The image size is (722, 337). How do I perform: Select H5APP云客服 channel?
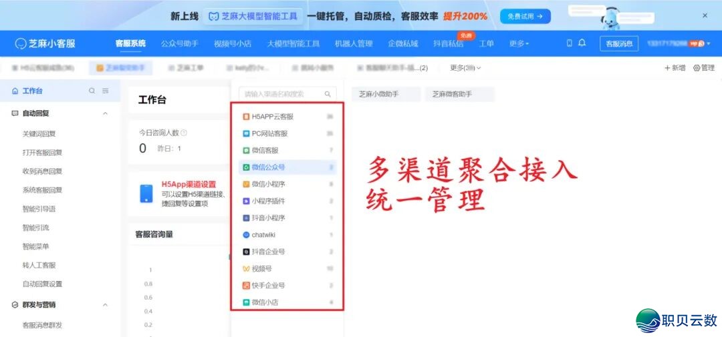287,117
